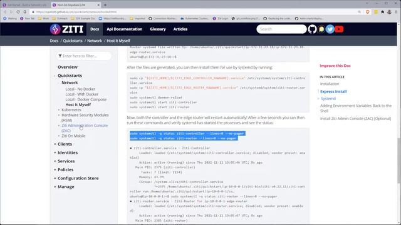
Task: Open the Twitter icon in header
Action: [330, 29]
